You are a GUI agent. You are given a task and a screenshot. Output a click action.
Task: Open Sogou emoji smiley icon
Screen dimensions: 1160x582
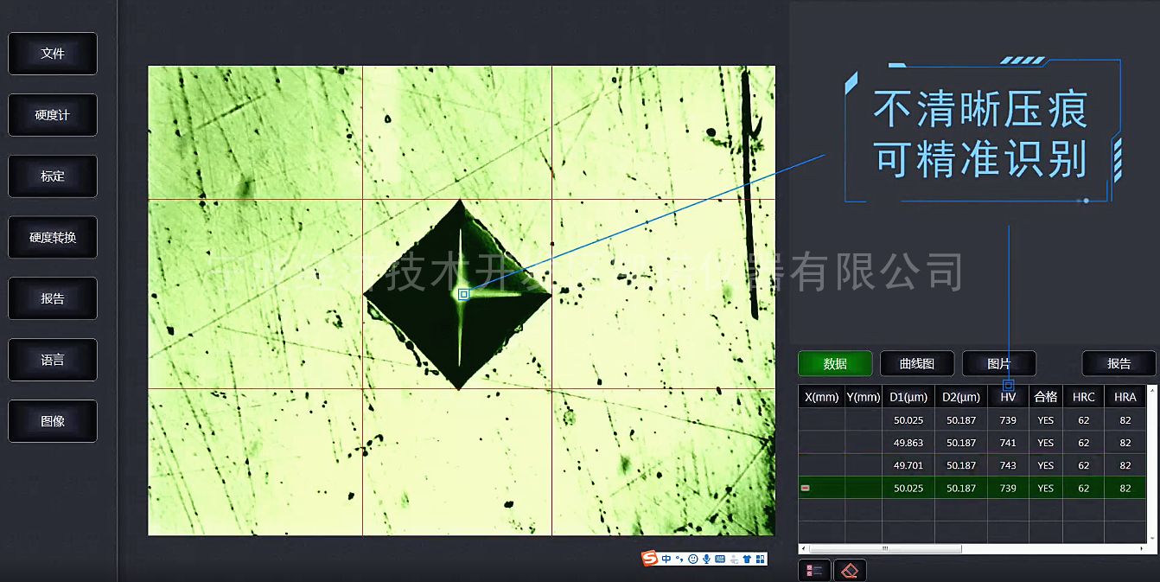click(692, 559)
